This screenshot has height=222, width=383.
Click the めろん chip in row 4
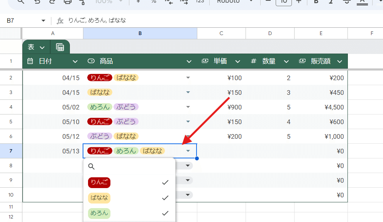click(x=100, y=107)
